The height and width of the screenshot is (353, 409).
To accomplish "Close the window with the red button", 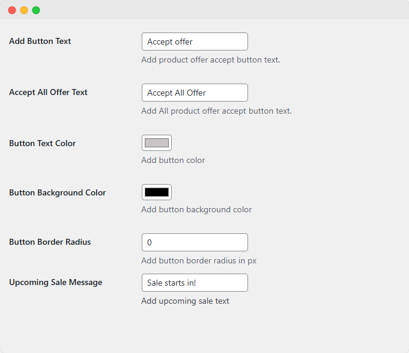I will pos(12,10).
